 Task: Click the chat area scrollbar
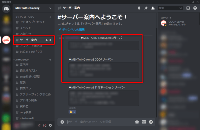coord(156,72)
